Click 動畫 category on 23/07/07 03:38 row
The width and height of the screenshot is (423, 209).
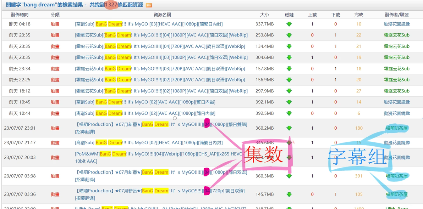coord(55,176)
